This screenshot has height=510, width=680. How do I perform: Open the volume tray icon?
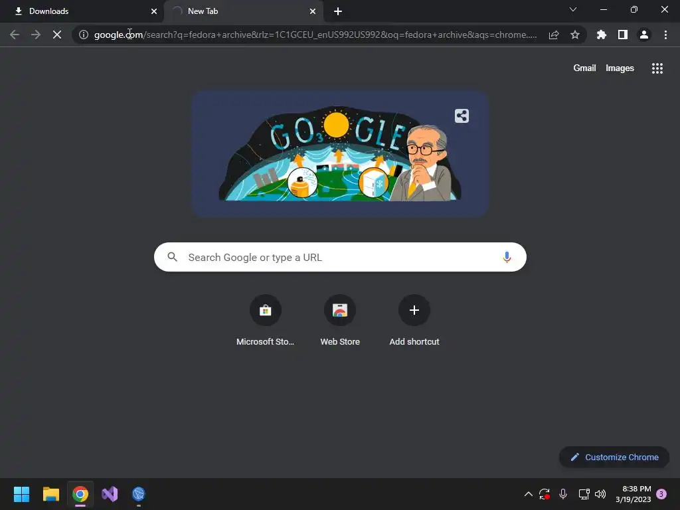tap(600, 494)
